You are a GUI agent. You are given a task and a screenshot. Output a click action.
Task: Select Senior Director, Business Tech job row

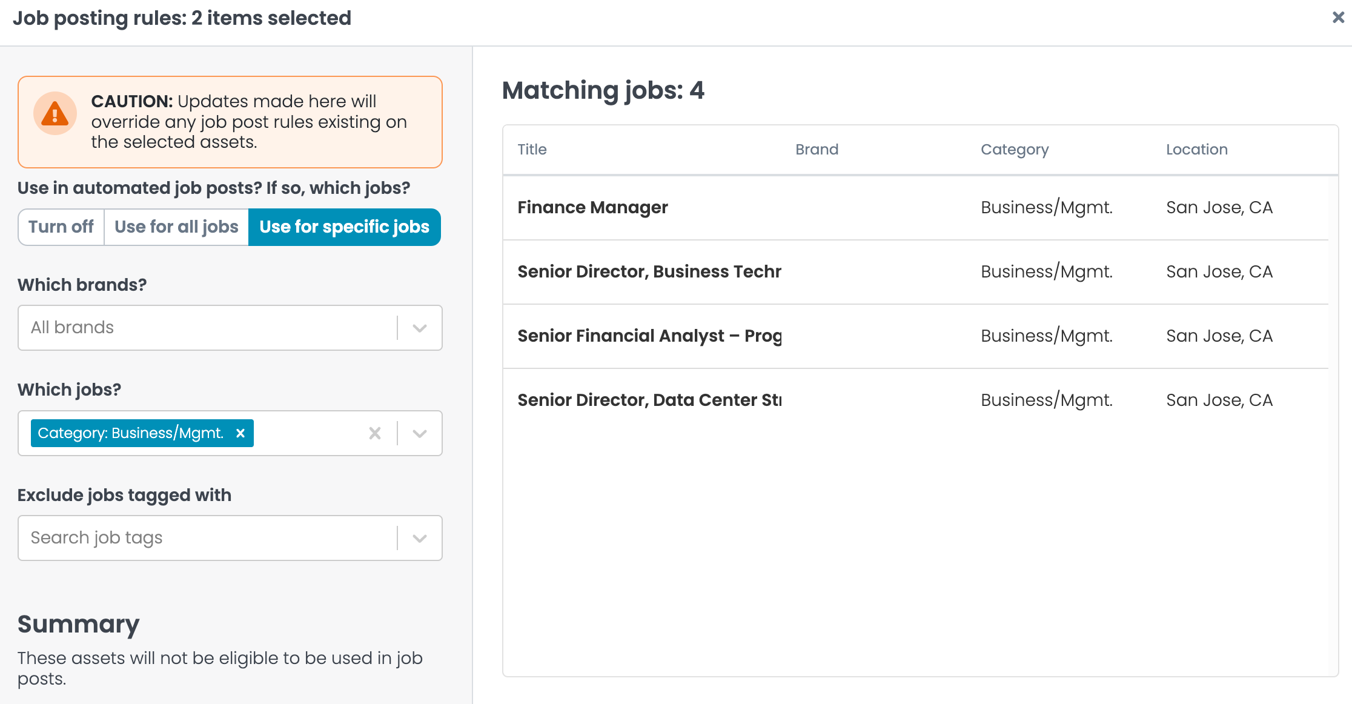649,272
